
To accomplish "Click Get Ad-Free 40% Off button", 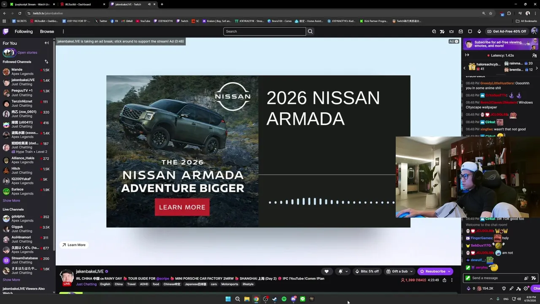I will tap(506, 31).
